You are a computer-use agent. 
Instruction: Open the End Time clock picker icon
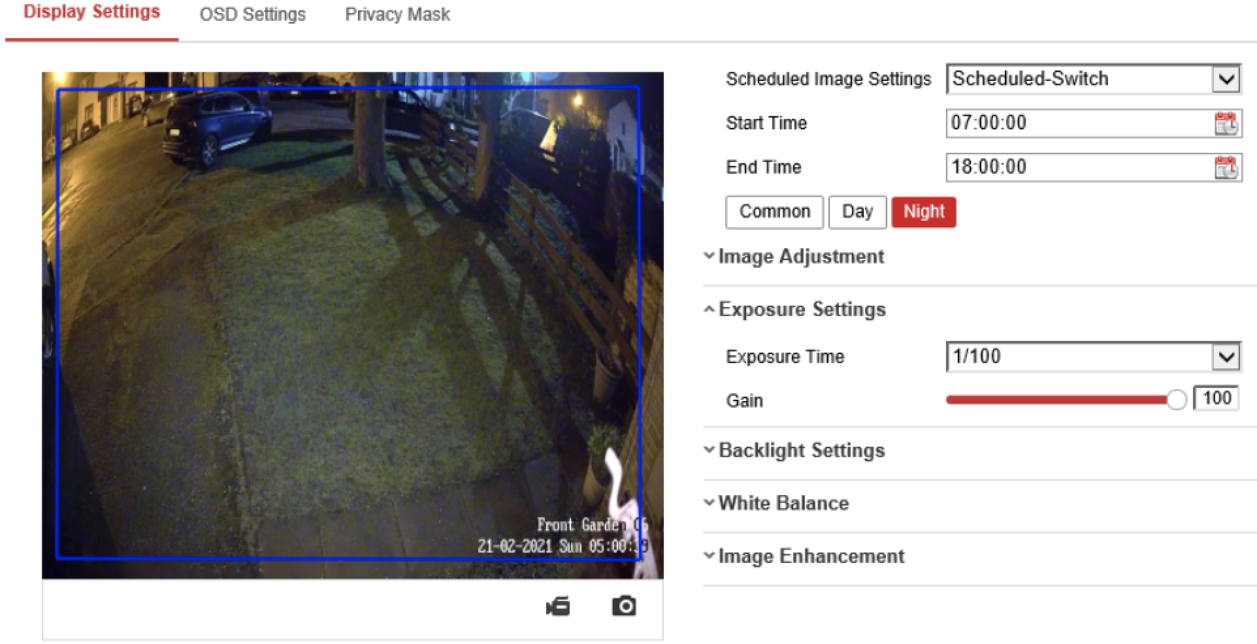[1226, 168]
